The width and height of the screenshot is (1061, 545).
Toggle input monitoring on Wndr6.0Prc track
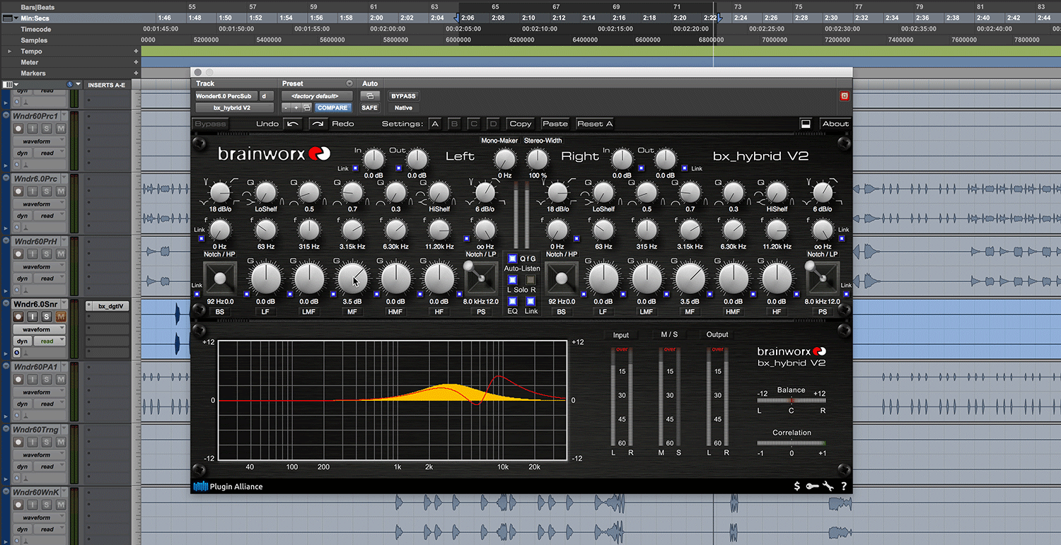click(x=34, y=192)
